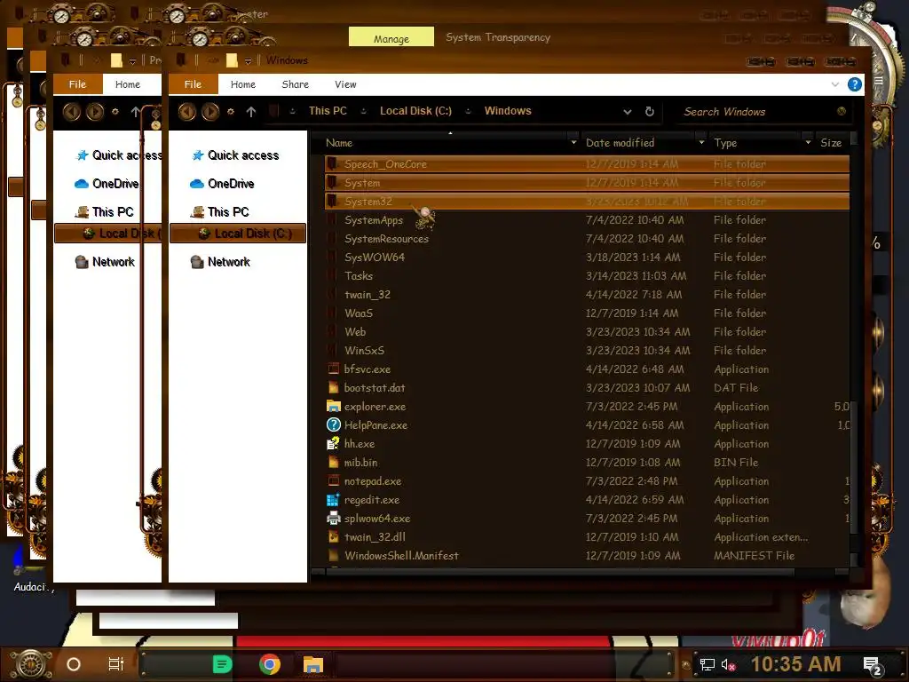The height and width of the screenshot is (682, 909).
Task: Open Task View on the taskbar
Action: (116, 664)
